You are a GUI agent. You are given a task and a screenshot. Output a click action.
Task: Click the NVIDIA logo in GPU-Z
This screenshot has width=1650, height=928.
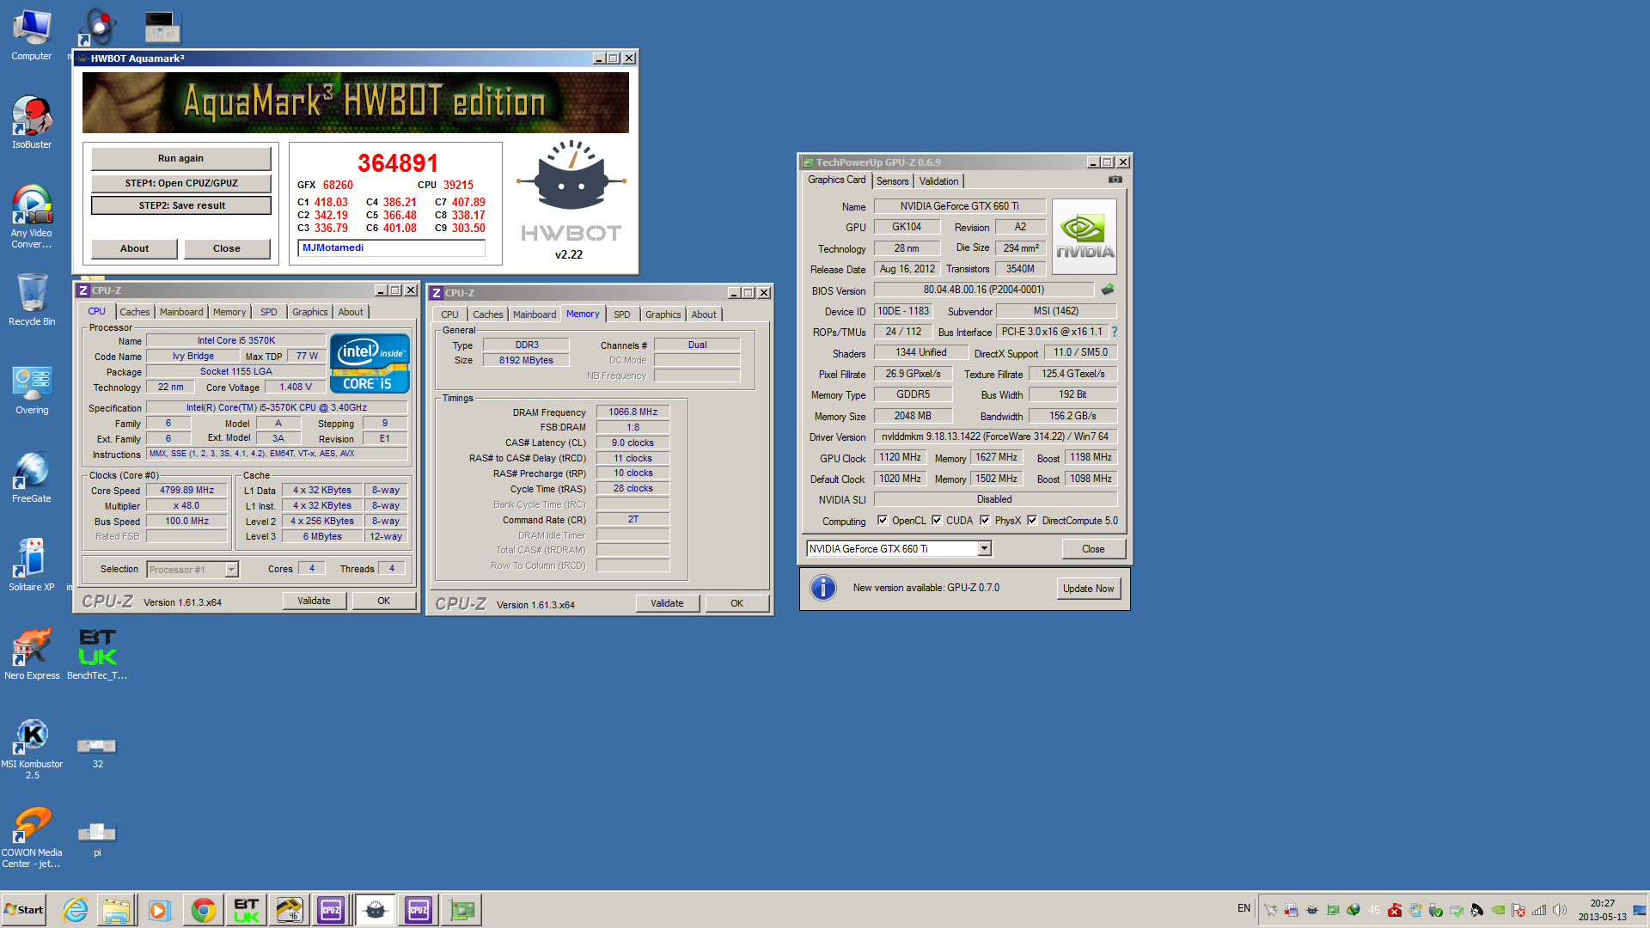point(1085,236)
